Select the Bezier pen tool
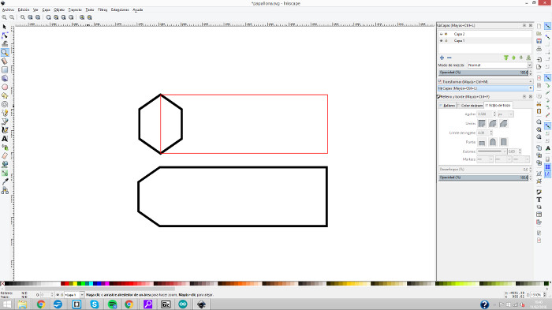552x310 pixels. 5,121
